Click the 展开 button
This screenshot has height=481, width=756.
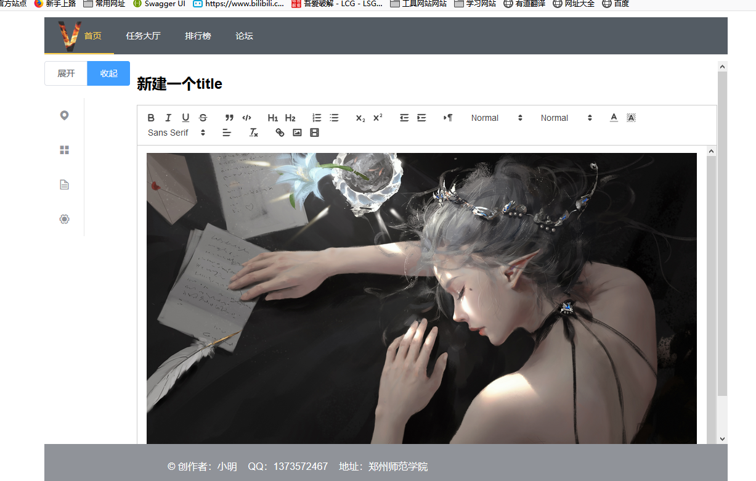pos(66,73)
